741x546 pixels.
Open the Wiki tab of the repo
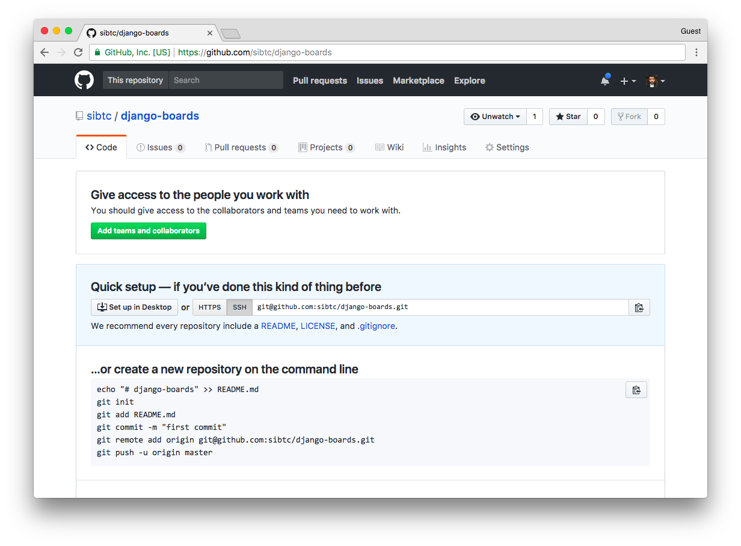389,147
